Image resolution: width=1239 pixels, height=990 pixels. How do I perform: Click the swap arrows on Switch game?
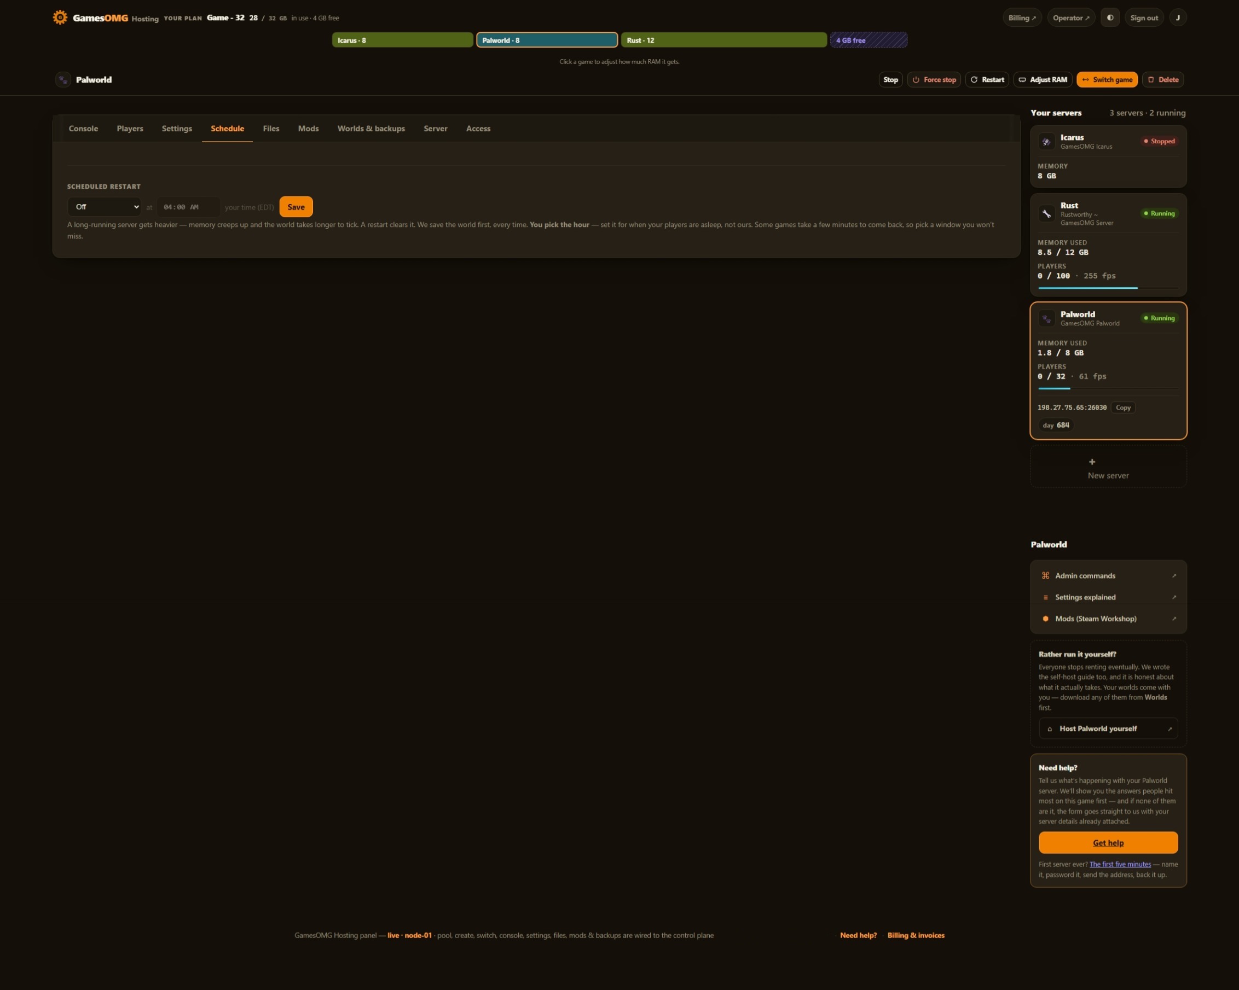[1086, 80]
